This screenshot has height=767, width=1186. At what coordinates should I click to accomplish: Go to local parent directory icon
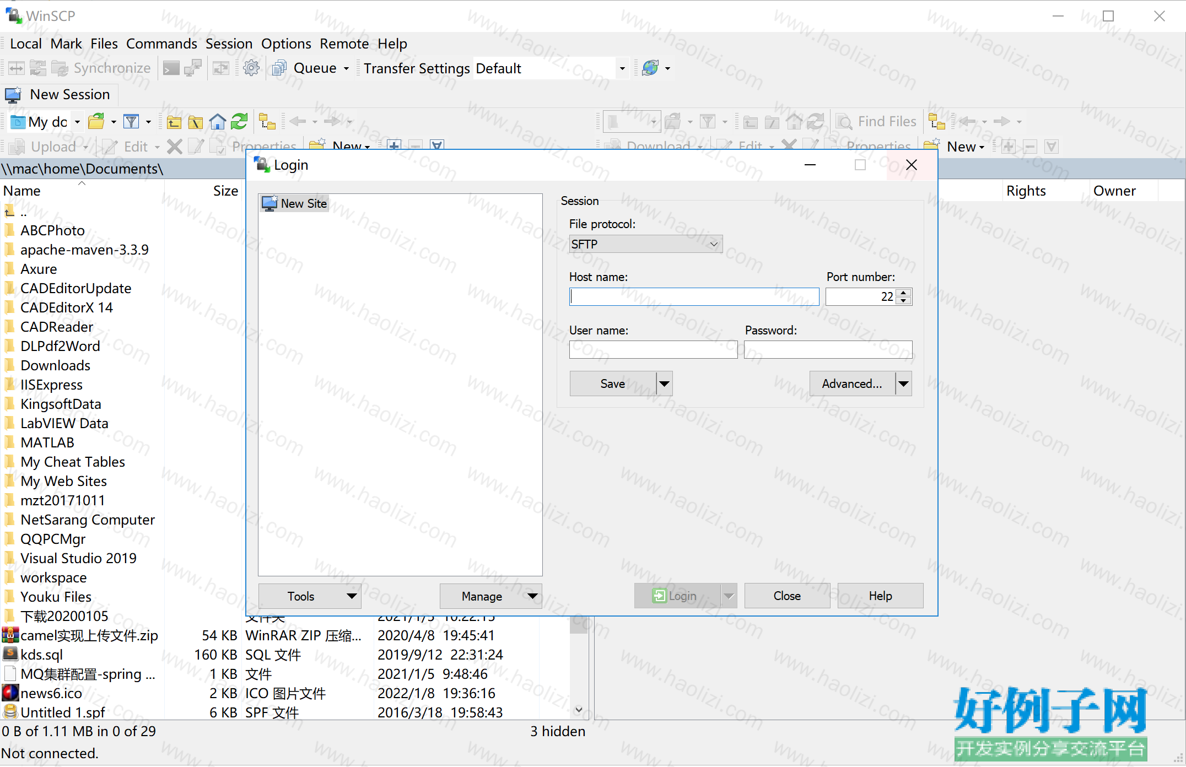point(174,122)
